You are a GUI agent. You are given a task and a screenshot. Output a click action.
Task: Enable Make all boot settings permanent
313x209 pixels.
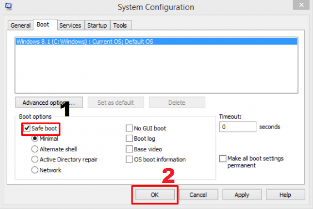(223, 159)
